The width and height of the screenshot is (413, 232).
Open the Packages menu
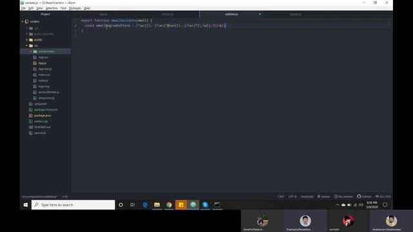tap(75, 8)
